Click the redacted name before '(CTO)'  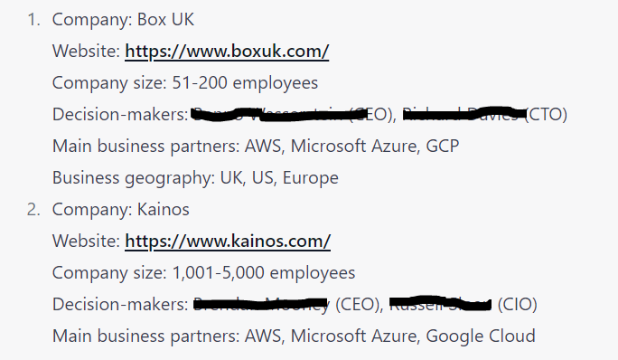tap(464, 114)
